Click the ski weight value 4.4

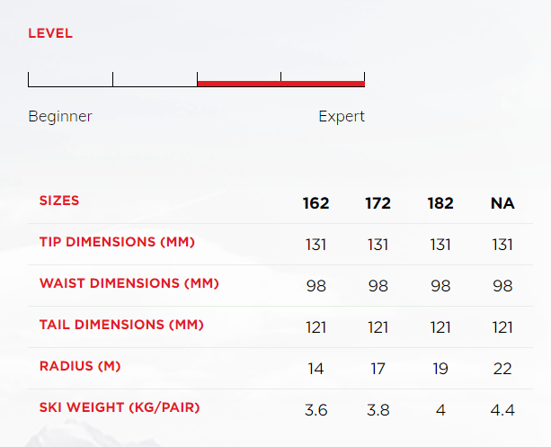[502, 410]
